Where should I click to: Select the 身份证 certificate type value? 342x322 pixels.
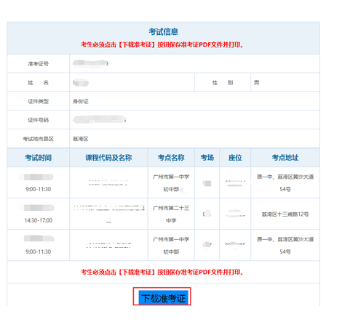81,101
